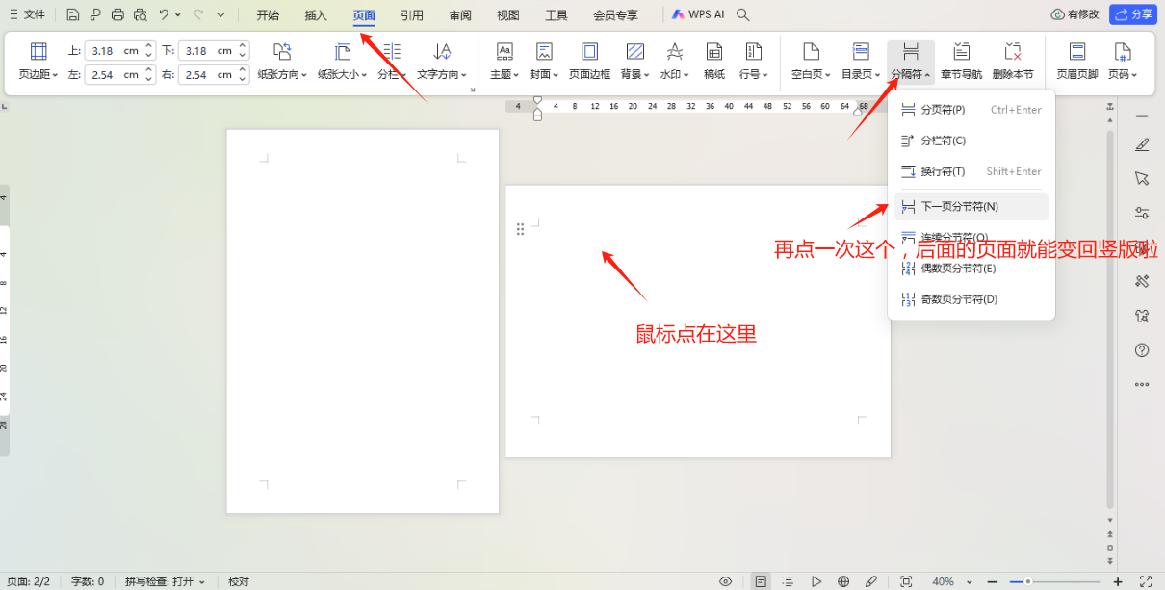Click the sidebar three-dots more icon

click(x=1142, y=384)
